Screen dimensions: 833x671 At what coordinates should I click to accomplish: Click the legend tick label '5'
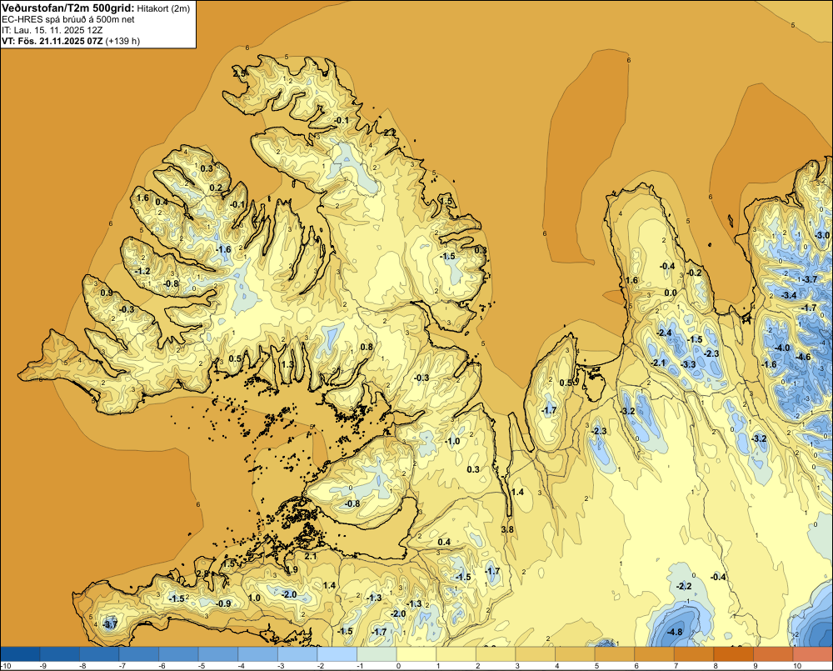pos(597,666)
